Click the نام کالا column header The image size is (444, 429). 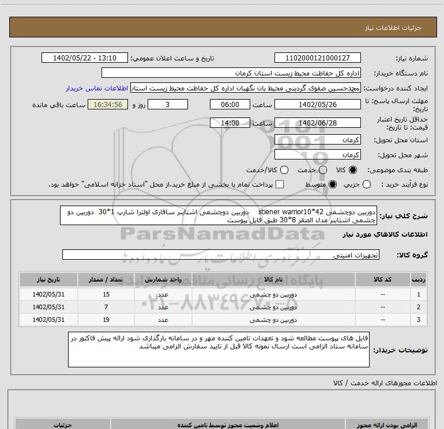tap(273, 280)
